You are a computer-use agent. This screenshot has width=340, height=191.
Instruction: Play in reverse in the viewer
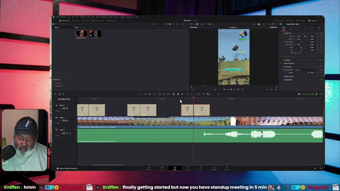[x=228, y=89]
